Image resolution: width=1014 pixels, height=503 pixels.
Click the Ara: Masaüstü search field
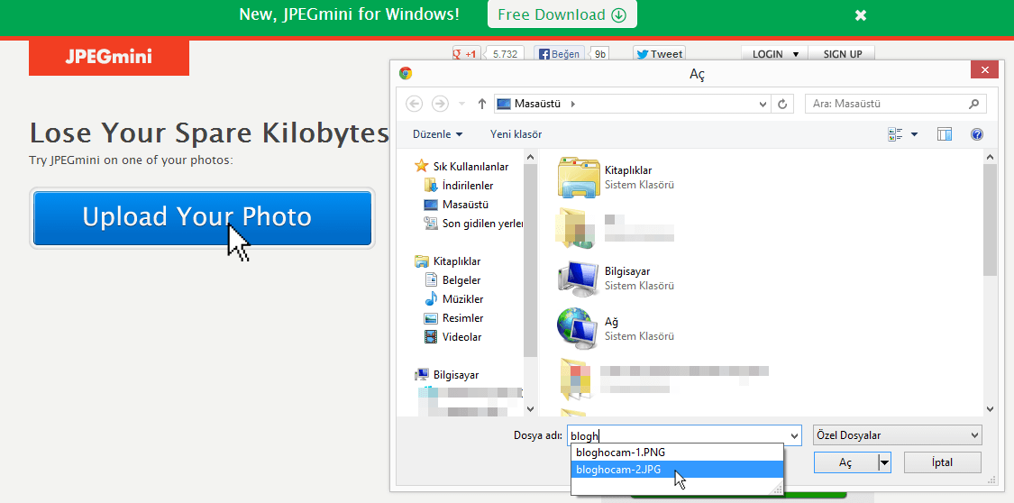click(x=888, y=104)
